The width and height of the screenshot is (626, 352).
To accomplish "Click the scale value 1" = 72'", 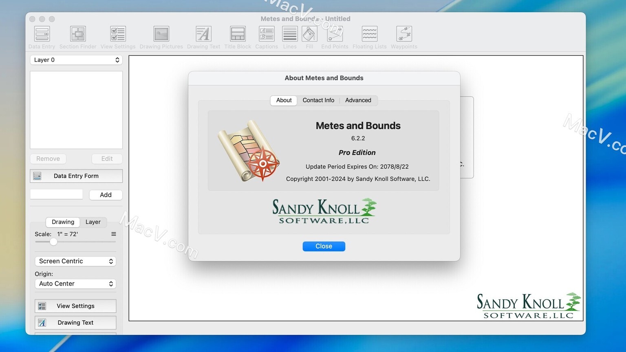I will point(68,234).
